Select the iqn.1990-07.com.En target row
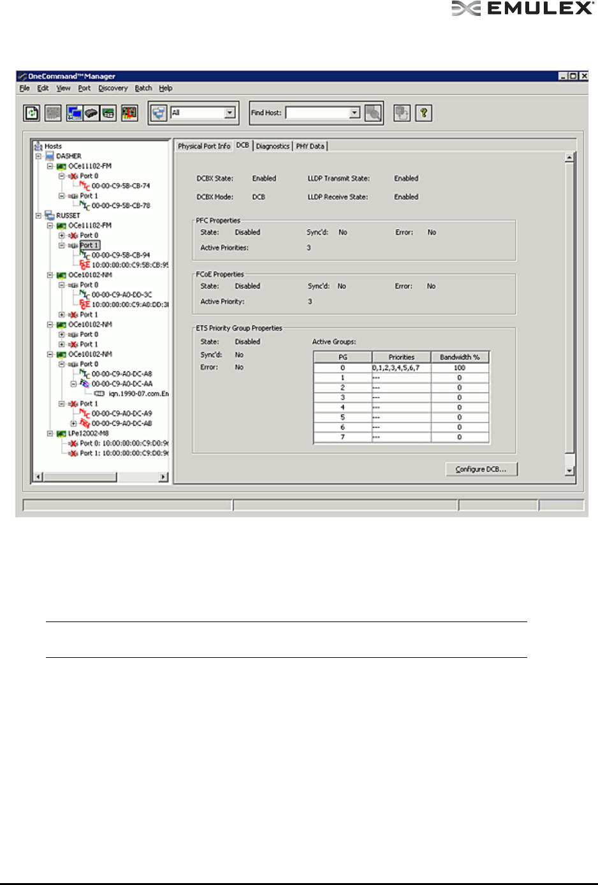 click(x=138, y=394)
